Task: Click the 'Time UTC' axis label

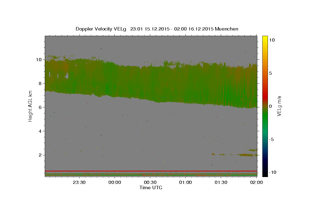Action: 151,188
